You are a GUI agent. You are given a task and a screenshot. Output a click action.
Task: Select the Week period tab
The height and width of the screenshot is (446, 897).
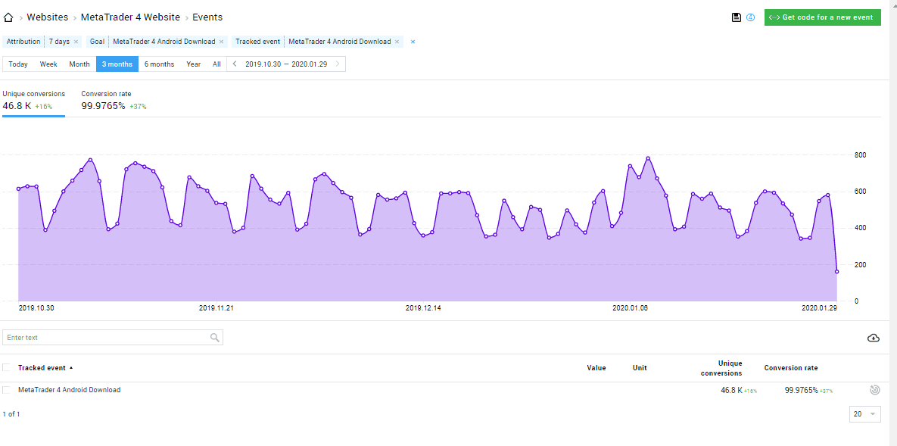tap(48, 64)
